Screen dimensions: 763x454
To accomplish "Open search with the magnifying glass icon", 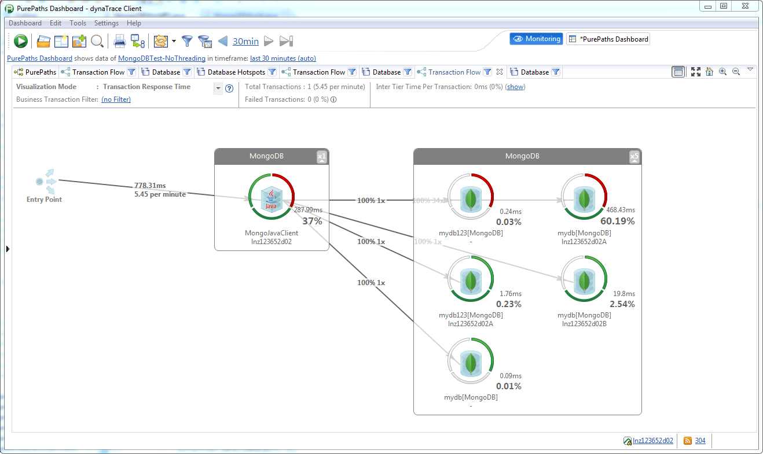I will coord(97,41).
